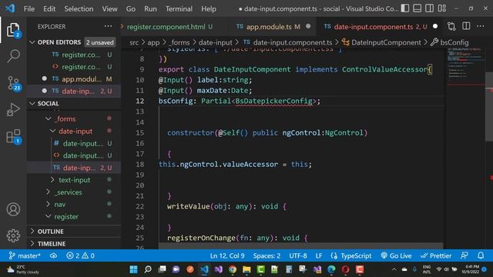
Task: Open the date-input HTML file in tree
Action: click(x=74, y=155)
